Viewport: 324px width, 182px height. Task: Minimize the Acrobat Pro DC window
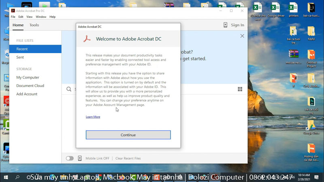pos(221,11)
